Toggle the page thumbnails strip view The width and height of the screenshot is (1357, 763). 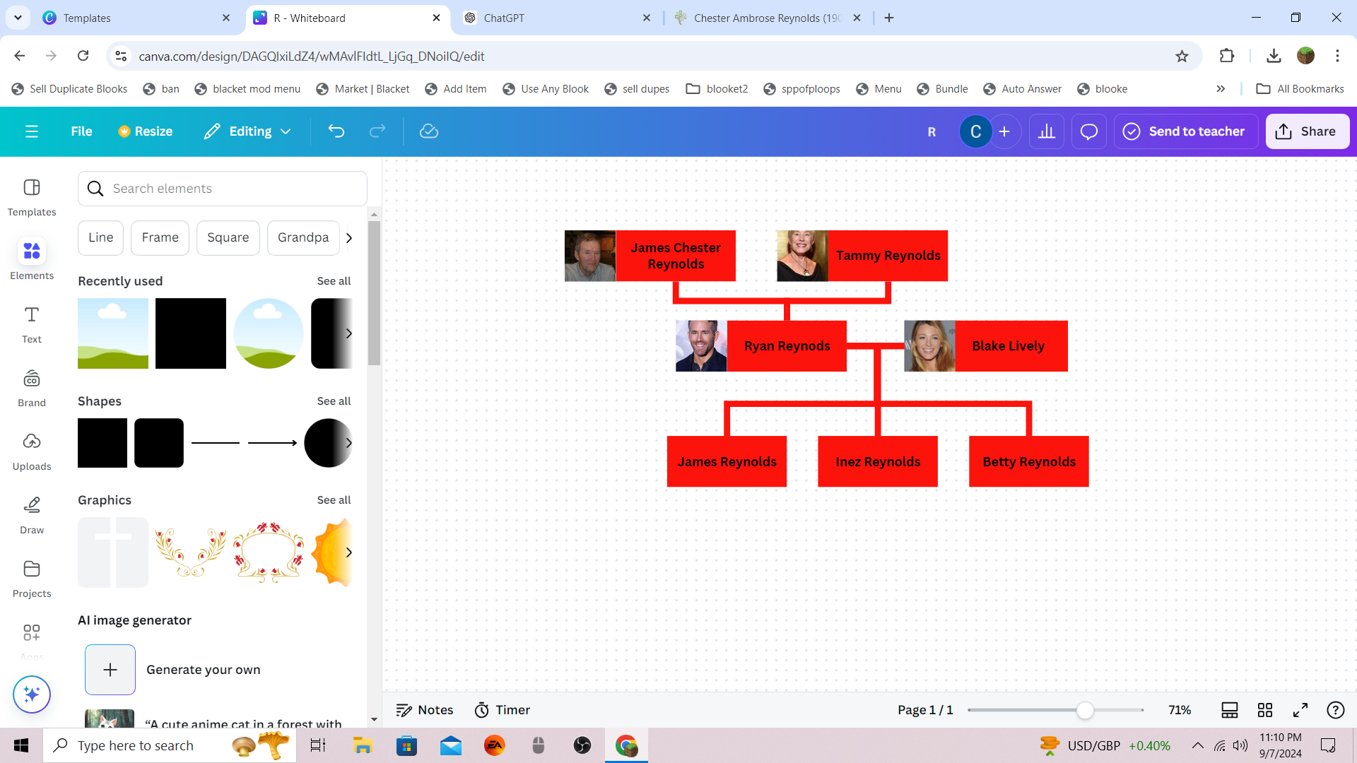coord(1230,710)
